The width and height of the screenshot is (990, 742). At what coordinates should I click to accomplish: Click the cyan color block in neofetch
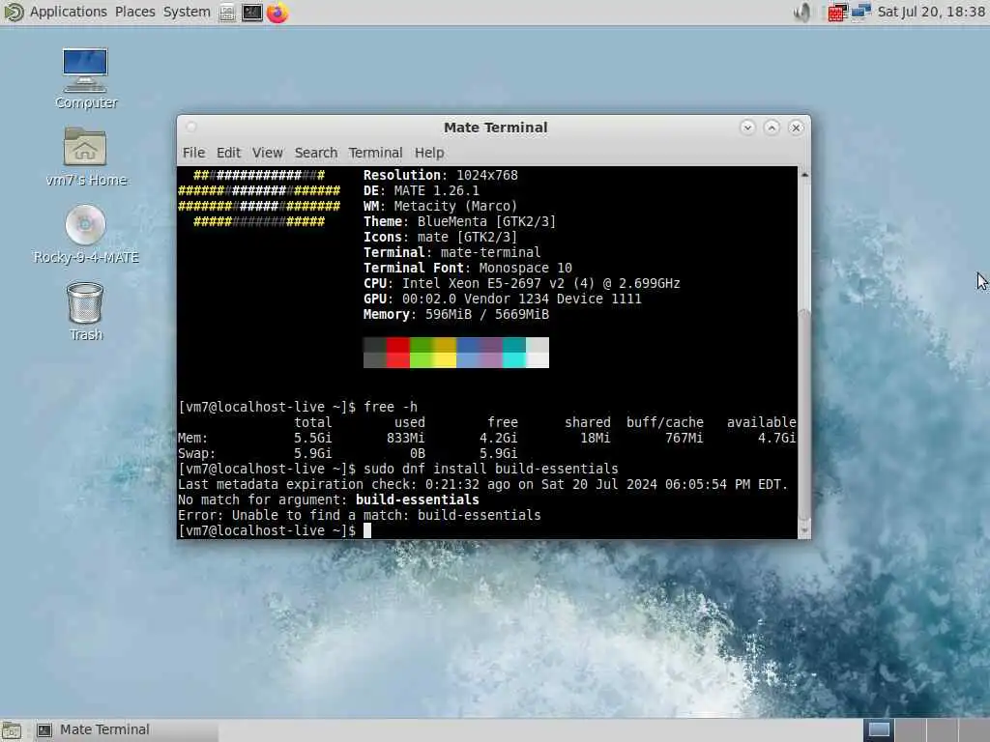point(514,352)
